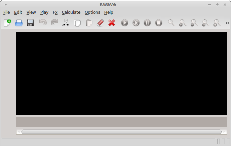The width and height of the screenshot is (231, 146).
Task: Expand the toolbar overflow chevron
Action: 227,23
